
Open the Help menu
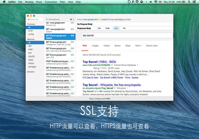point(78,2)
